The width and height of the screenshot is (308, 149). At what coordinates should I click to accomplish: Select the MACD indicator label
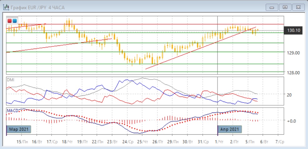click(x=12, y=111)
